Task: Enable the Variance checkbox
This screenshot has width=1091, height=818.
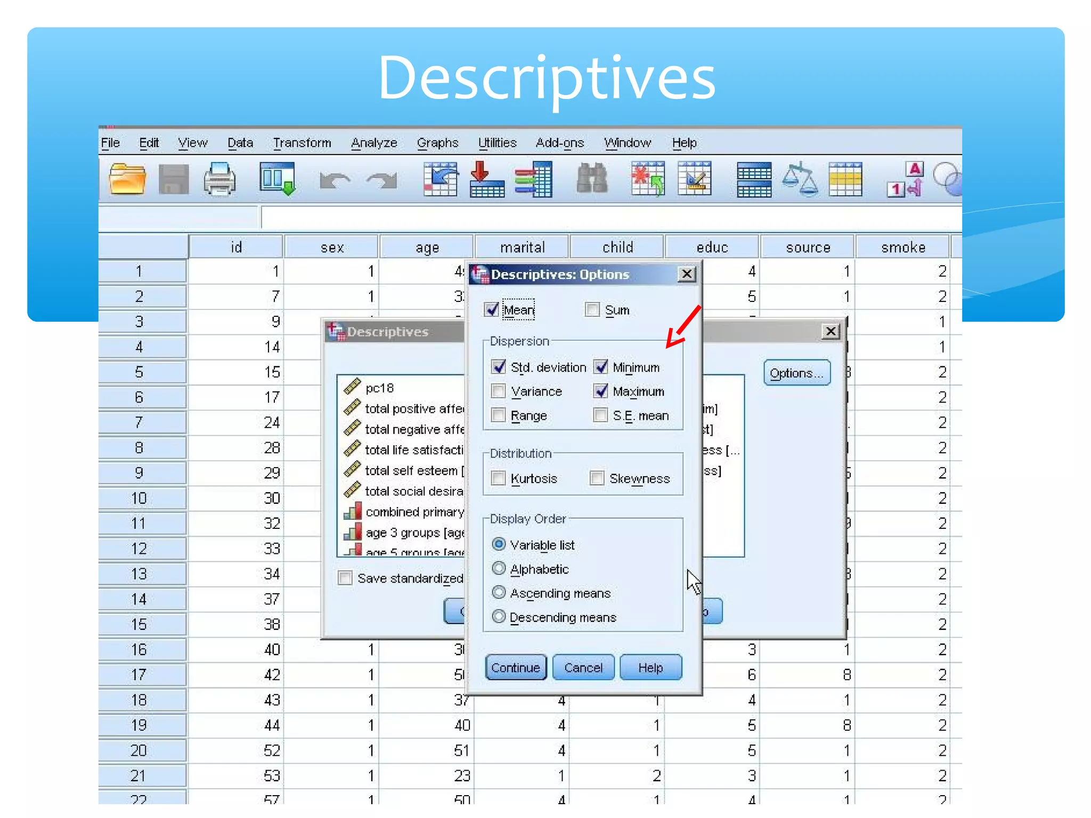Action: pos(499,391)
